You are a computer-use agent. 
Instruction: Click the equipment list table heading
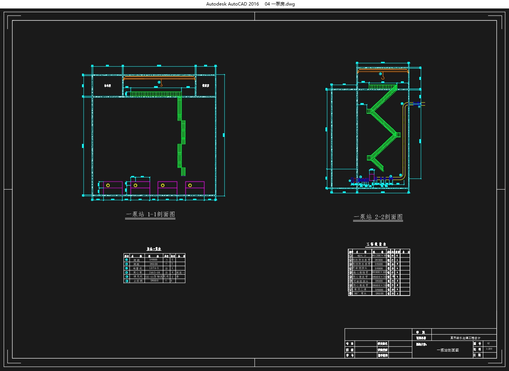(x=154, y=249)
